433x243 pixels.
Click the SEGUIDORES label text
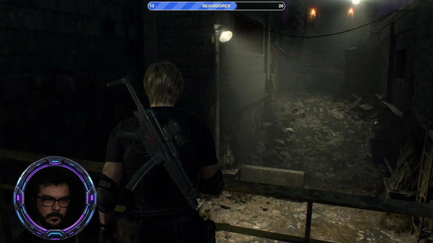click(x=216, y=6)
